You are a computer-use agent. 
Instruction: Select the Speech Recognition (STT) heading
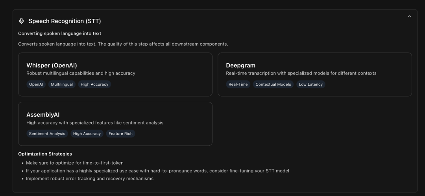coord(65,21)
